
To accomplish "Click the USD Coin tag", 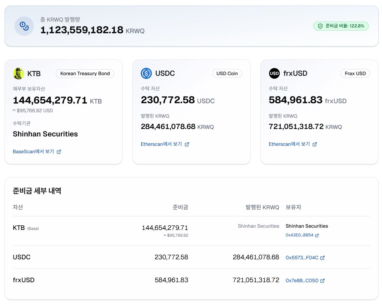I will click(227, 74).
